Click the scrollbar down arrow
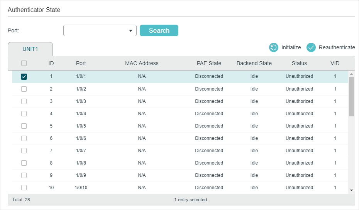 (351, 190)
